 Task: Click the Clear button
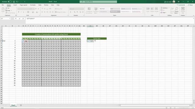[163, 13]
